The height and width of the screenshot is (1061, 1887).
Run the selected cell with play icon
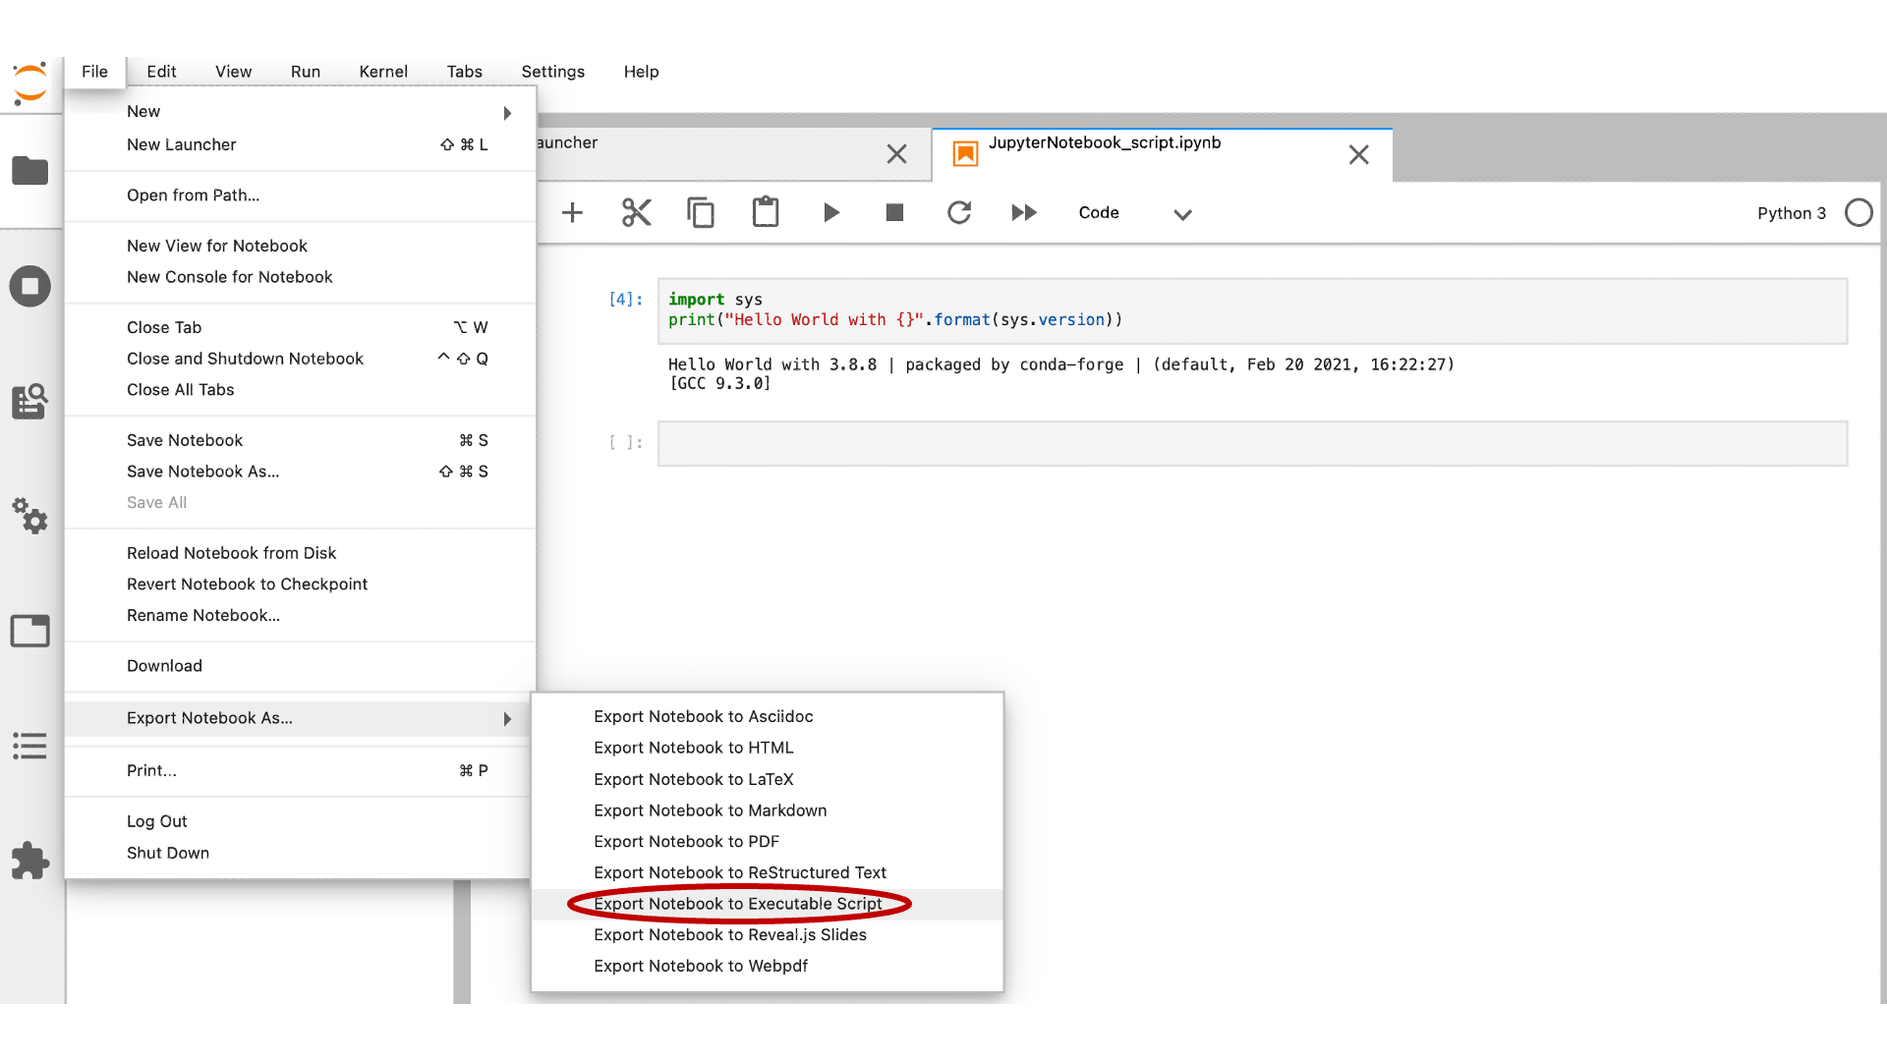[830, 212]
